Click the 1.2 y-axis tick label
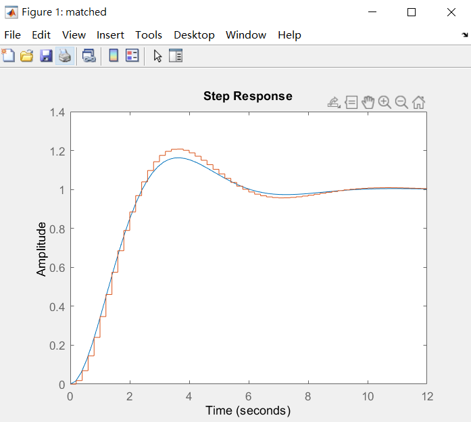 (57, 151)
